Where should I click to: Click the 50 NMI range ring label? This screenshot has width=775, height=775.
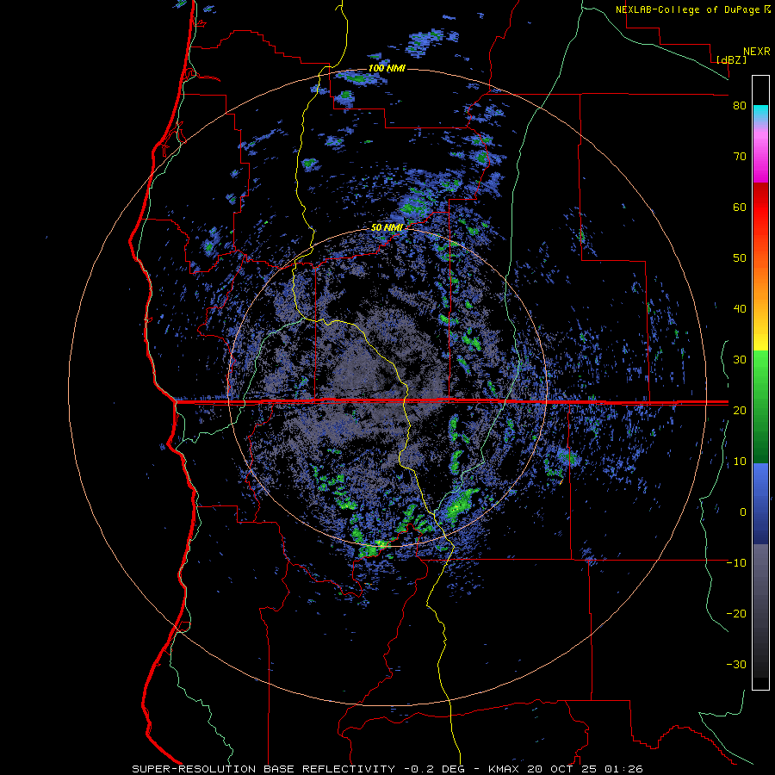pyautogui.click(x=387, y=228)
